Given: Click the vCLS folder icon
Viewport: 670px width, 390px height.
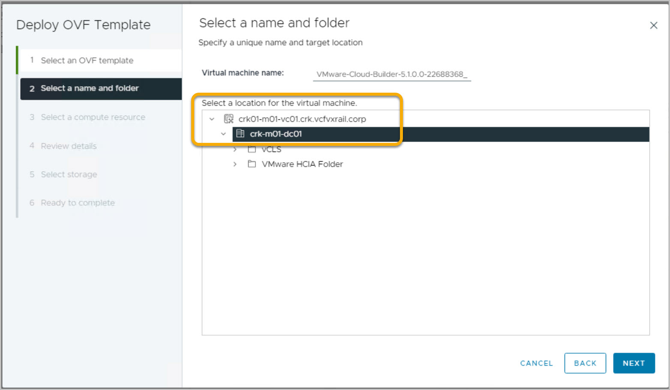Looking at the screenshot, I should coord(252,149).
